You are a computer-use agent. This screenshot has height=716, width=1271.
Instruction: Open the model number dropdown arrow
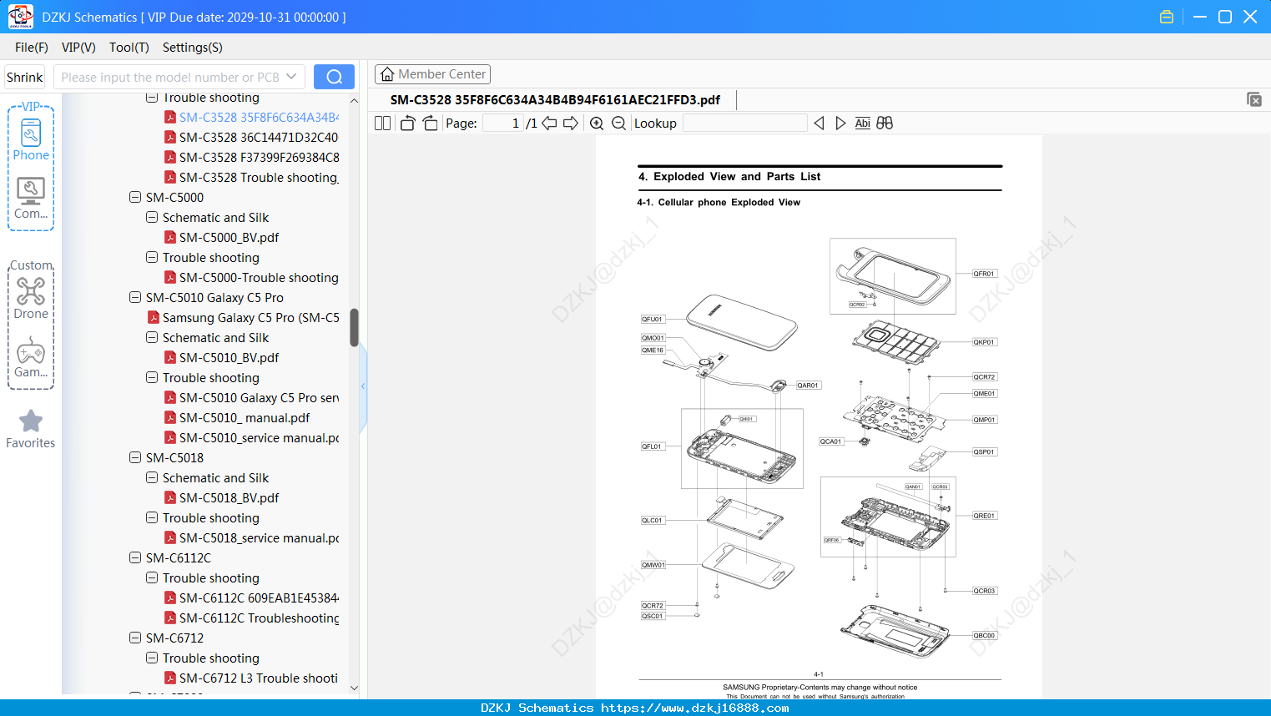291,77
